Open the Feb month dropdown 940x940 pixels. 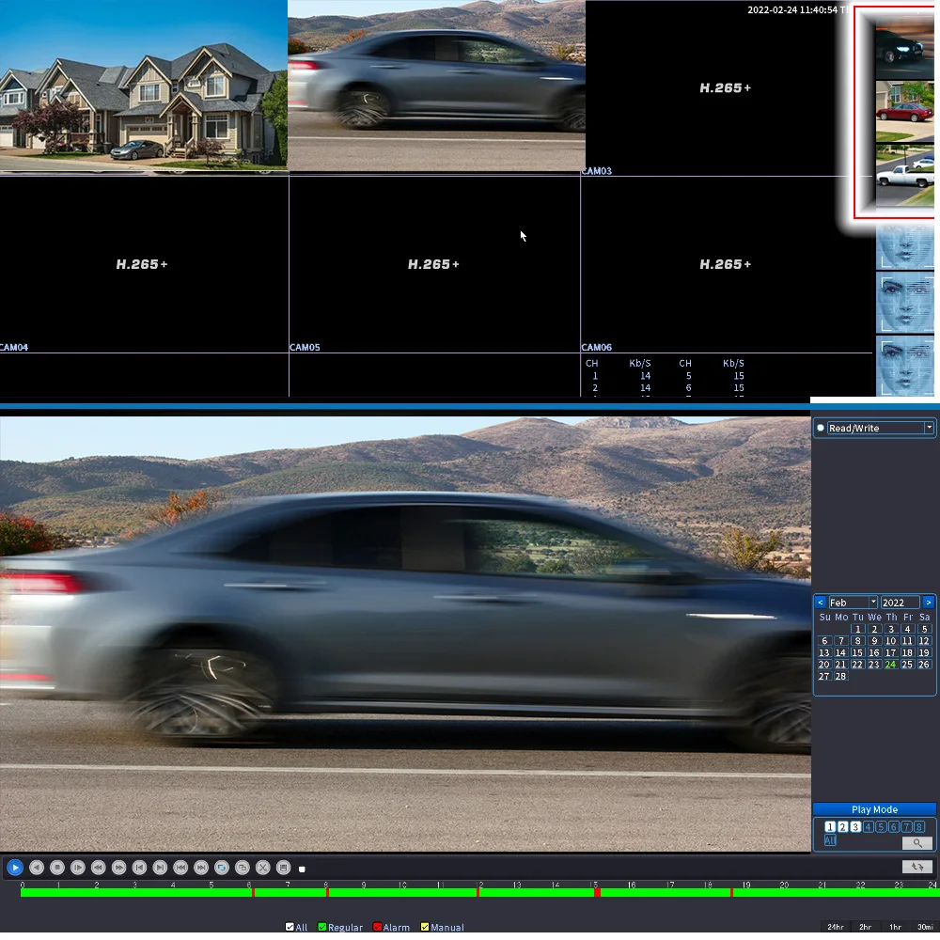[x=853, y=603]
